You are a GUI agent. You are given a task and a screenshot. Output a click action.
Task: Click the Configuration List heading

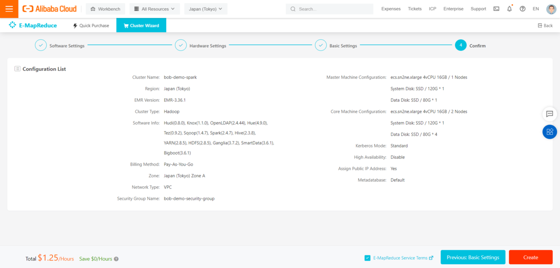pyautogui.click(x=44, y=69)
